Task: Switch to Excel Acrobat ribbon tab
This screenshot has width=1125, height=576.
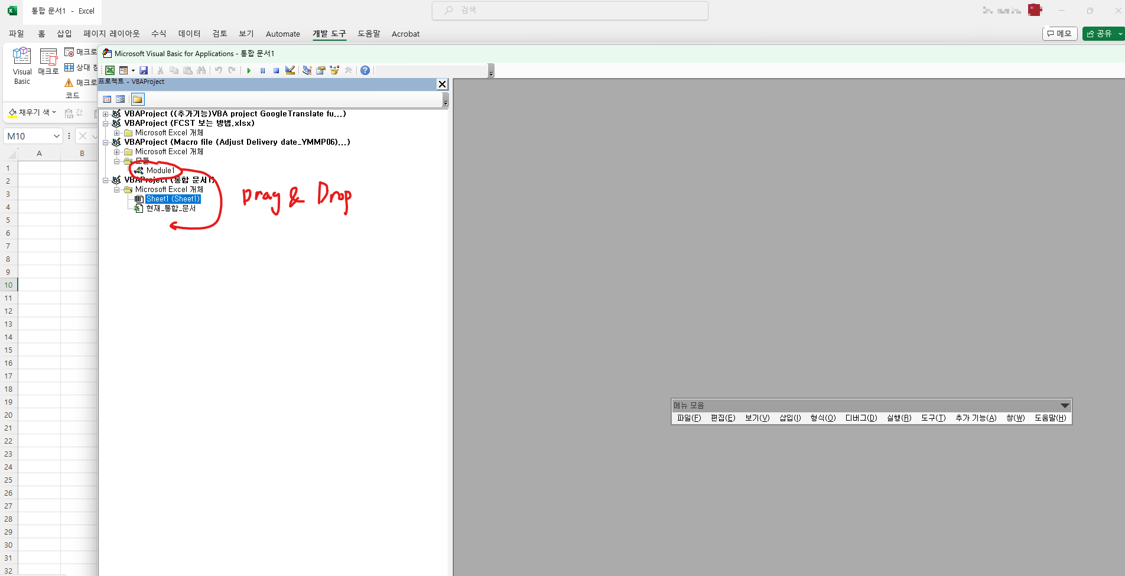Action: pyautogui.click(x=405, y=34)
